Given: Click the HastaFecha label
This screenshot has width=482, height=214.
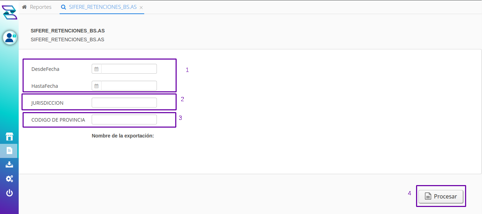Looking at the screenshot, I should (45, 86).
